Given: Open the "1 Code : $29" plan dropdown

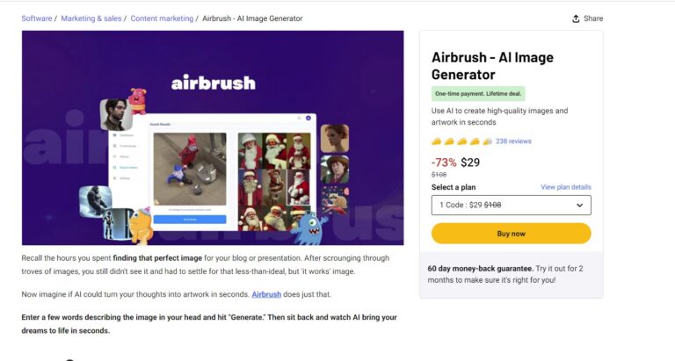Looking at the screenshot, I should click(x=511, y=205).
